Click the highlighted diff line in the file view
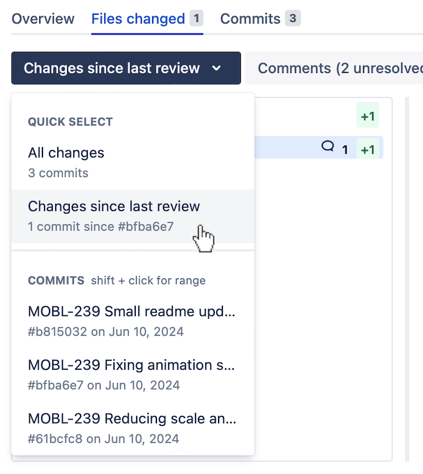This screenshot has height=474, width=423. pos(300,148)
